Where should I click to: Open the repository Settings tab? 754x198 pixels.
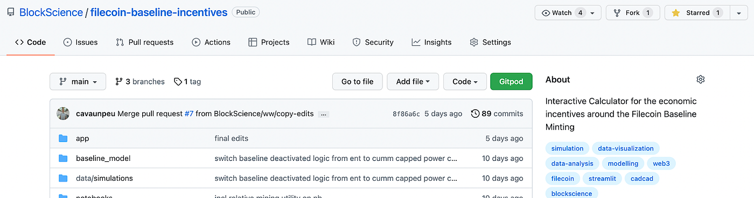tap(490, 42)
